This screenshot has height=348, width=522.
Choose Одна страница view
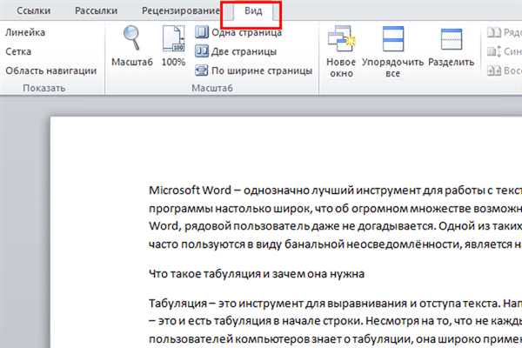coord(238,32)
